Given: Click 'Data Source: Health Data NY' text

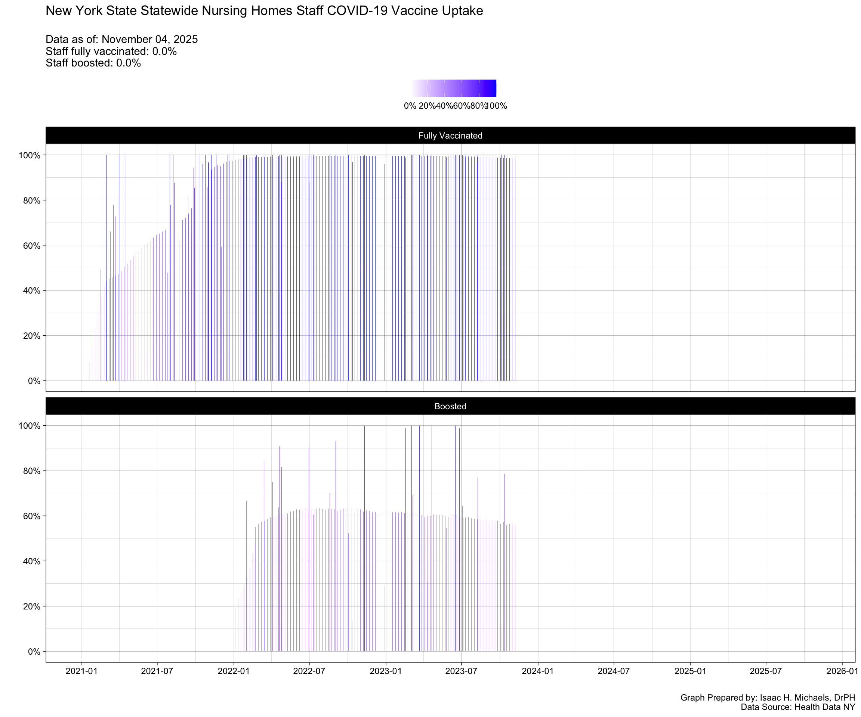Looking at the screenshot, I should 797,707.
